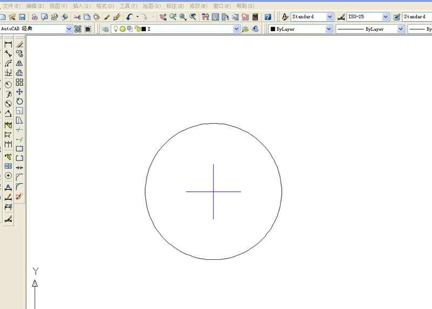Open the 格式(O) menu

(105, 6)
